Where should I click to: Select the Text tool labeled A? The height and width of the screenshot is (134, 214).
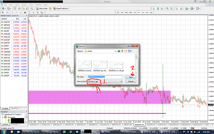[x=33, y=12]
